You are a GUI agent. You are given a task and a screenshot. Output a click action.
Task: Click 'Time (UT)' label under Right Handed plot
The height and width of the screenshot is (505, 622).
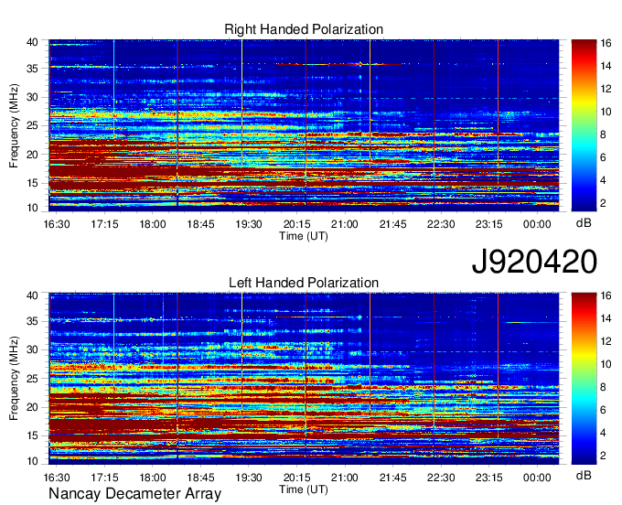[304, 236]
